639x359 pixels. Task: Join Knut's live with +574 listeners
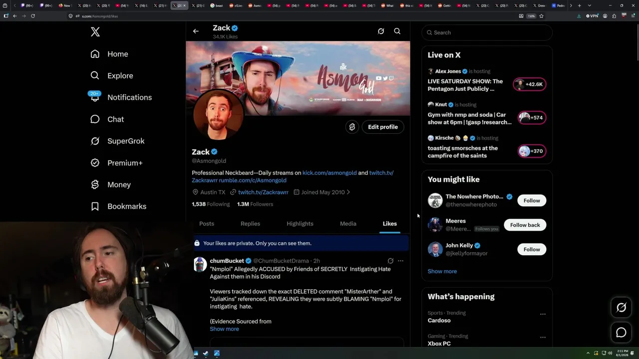coord(532,118)
